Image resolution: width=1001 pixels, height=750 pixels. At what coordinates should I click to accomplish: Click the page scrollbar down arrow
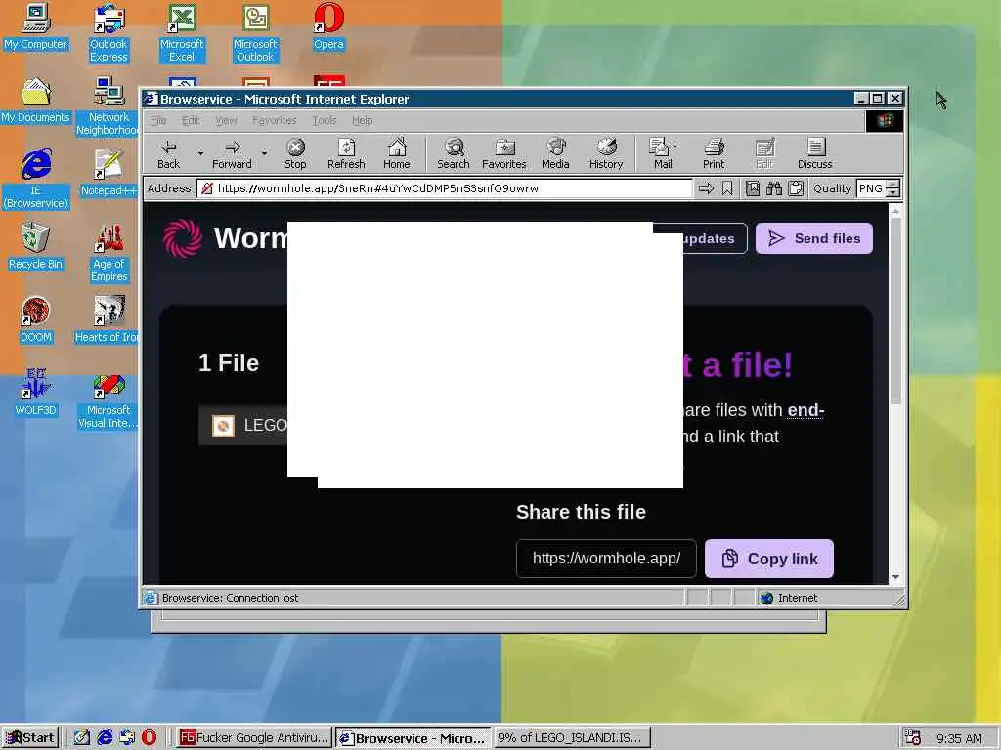click(x=895, y=576)
